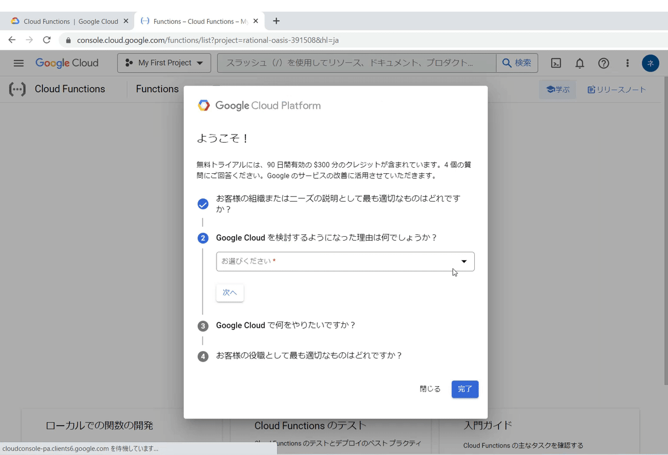This screenshot has height=455, width=668.
Task: Click the ローカルでの関数の開発 card title
Action: 99,426
